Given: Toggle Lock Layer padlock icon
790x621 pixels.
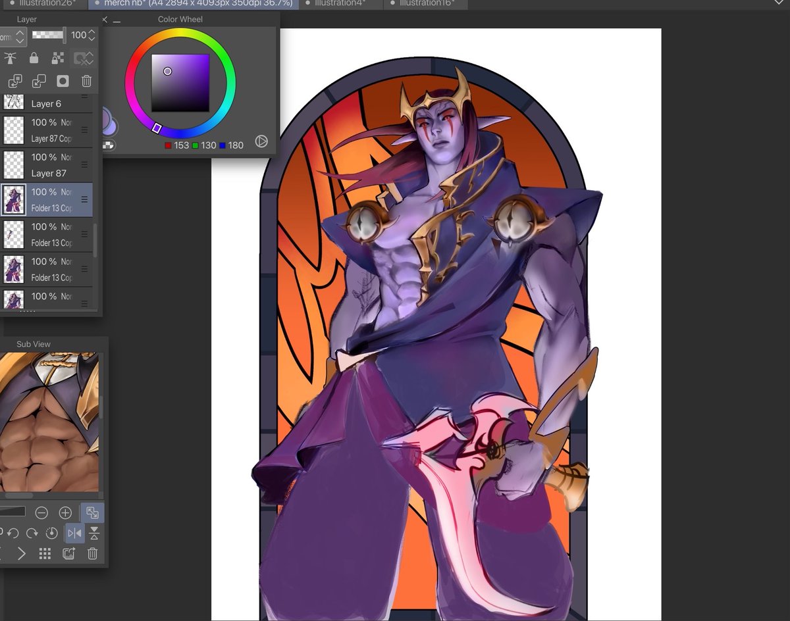Looking at the screenshot, I should [x=34, y=59].
